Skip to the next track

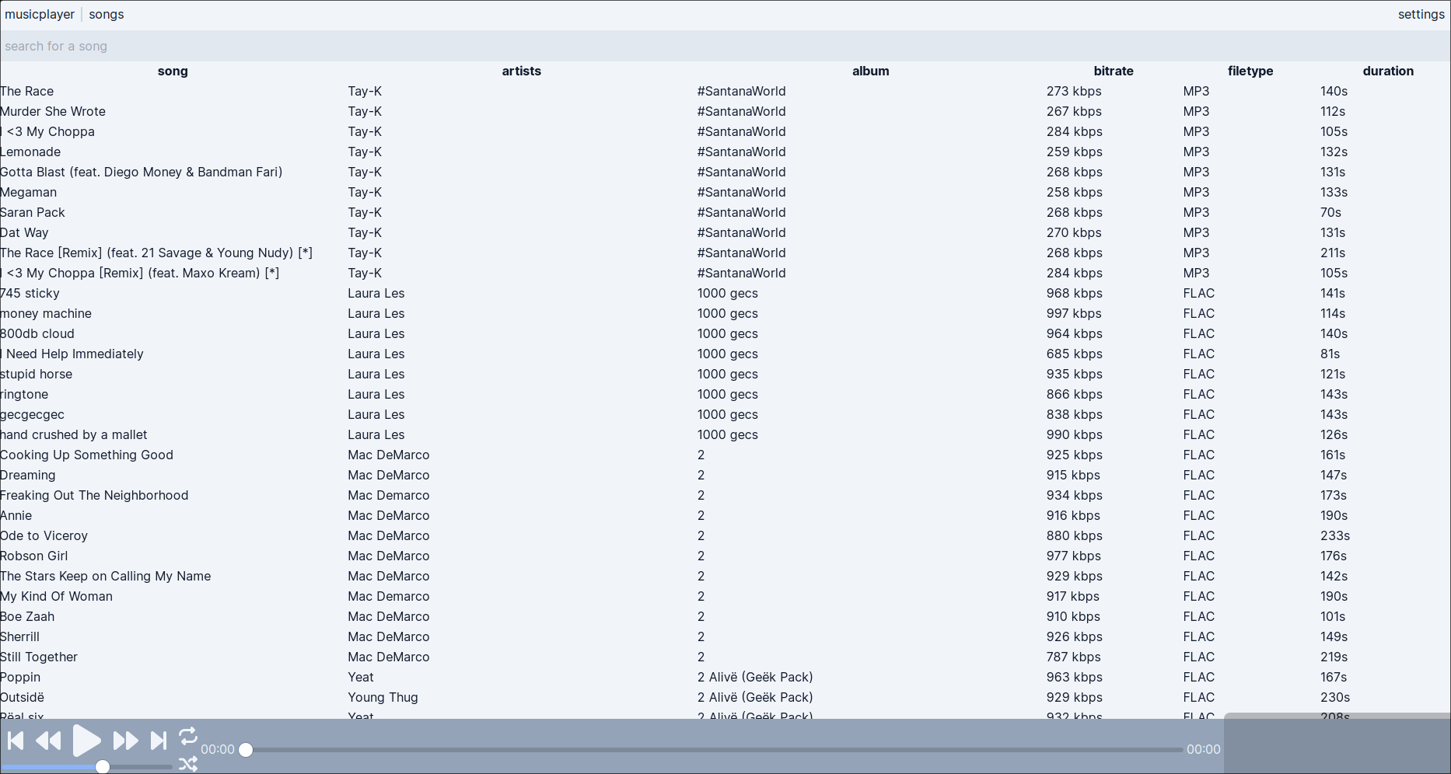tap(159, 741)
